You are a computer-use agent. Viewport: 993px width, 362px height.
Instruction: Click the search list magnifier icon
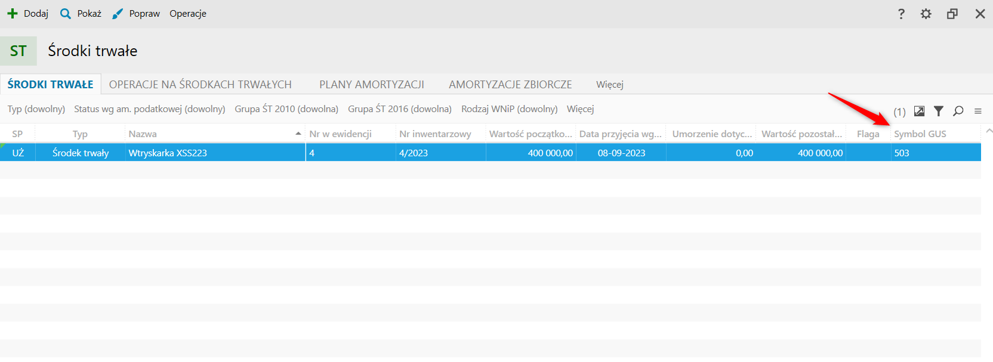coord(958,111)
